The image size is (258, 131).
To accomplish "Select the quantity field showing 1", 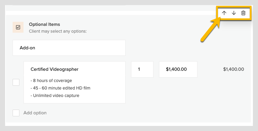I will point(142,69).
